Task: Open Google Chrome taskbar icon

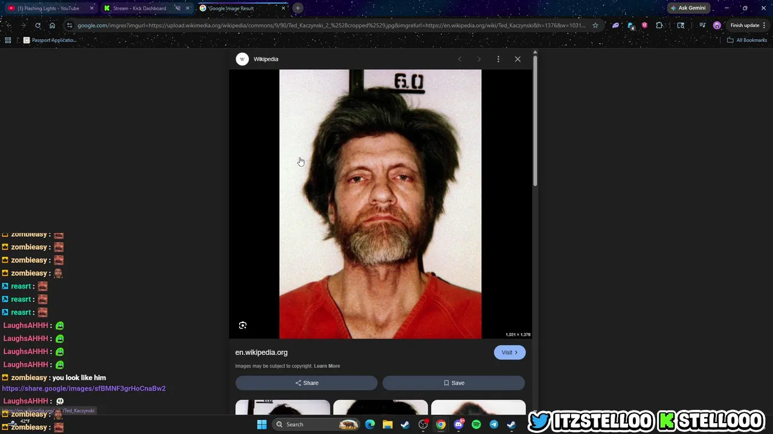Action: coord(441,424)
